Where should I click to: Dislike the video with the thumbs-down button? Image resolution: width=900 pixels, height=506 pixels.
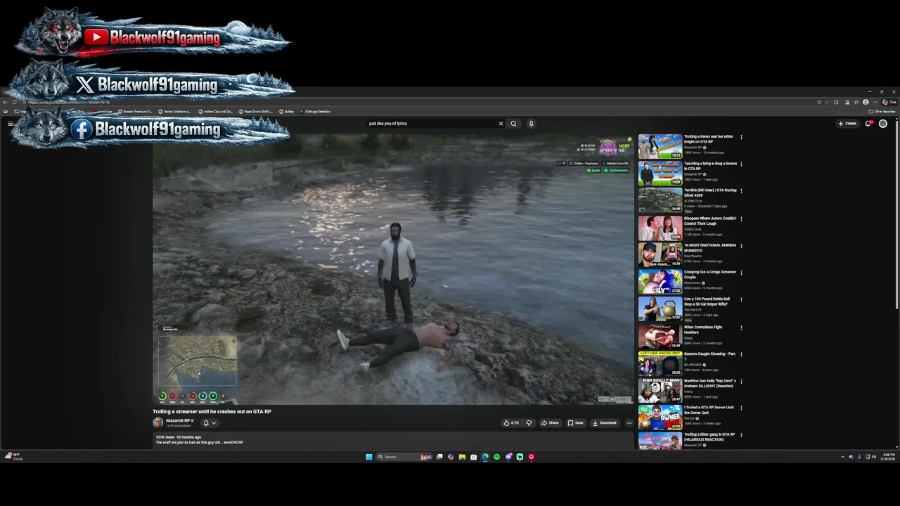point(529,423)
